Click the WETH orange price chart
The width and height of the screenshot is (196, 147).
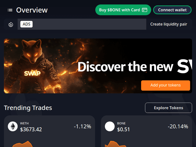(x=22, y=144)
